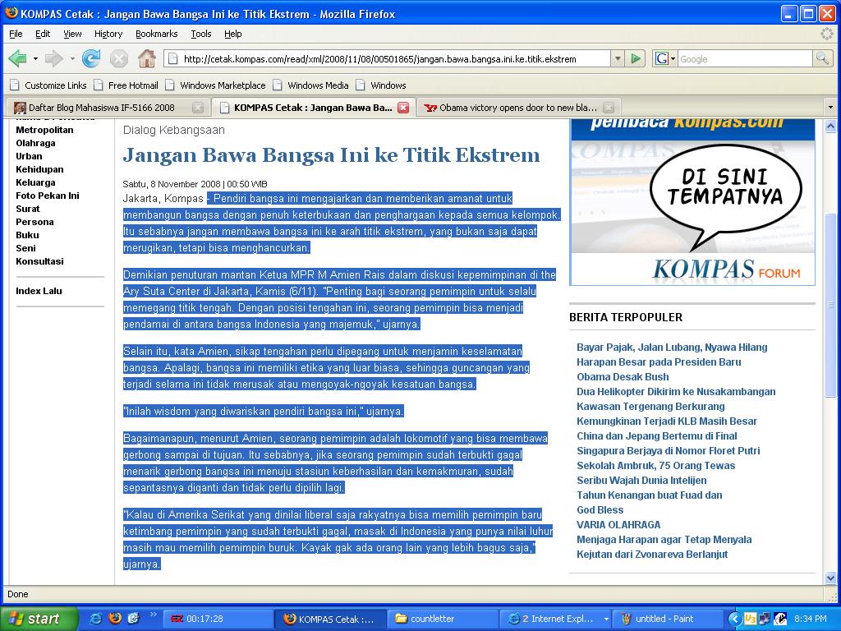The height and width of the screenshot is (631, 841).
Task: Expand the quick launch chevron
Action: 153,615
